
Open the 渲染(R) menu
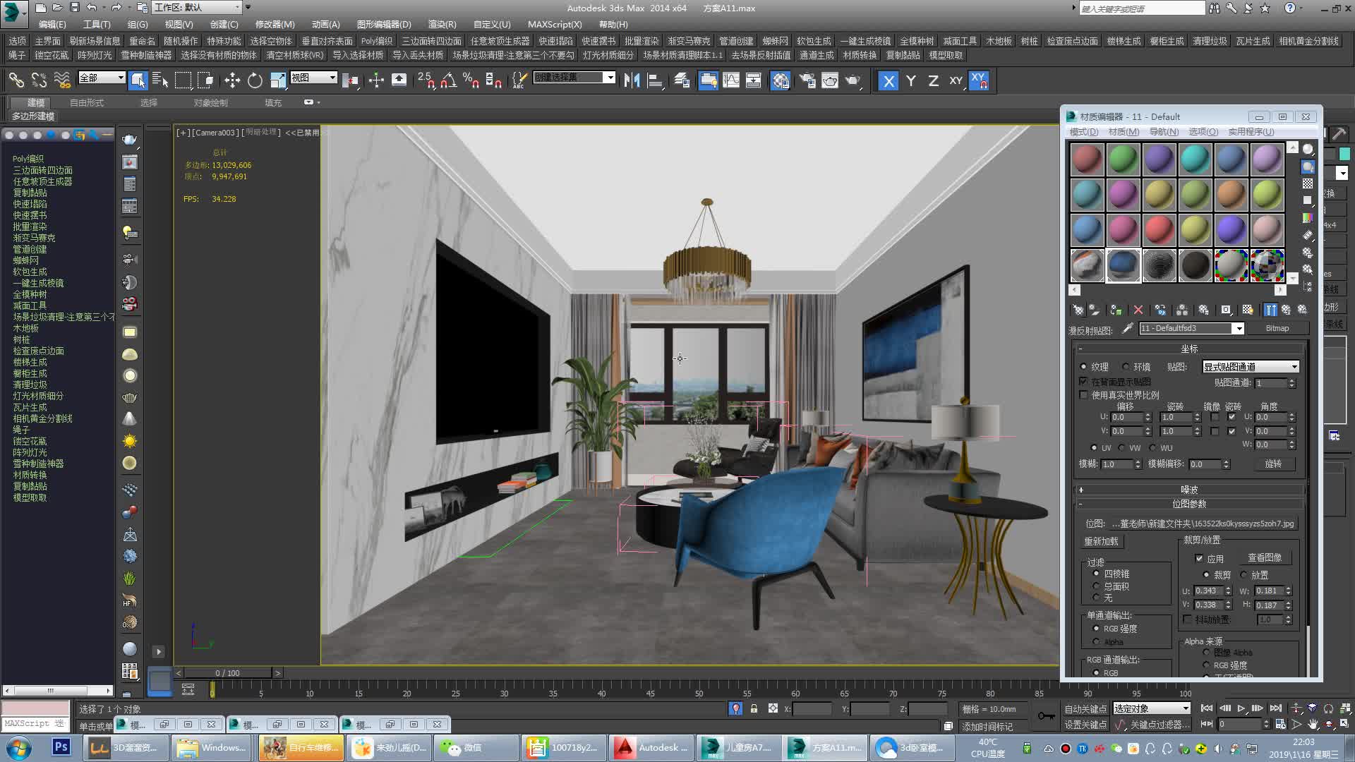[442, 24]
